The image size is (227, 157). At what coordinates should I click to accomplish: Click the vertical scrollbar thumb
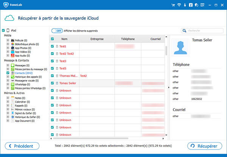pos(166,51)
